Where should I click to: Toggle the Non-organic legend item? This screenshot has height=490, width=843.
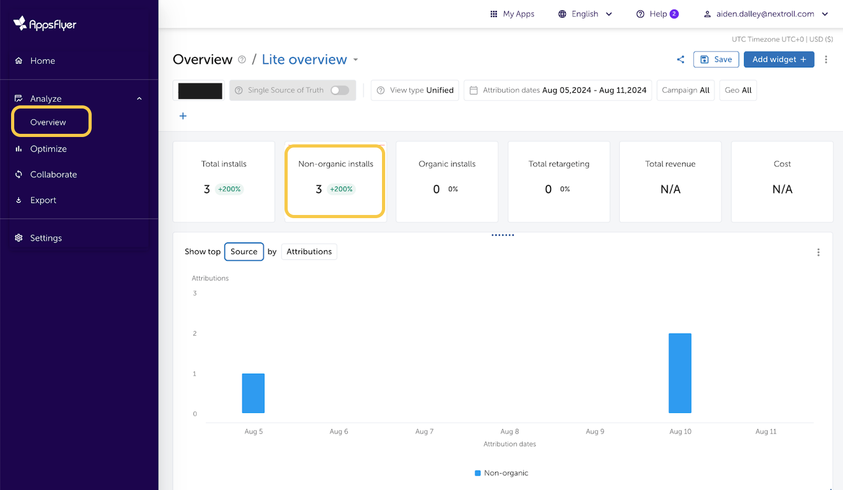pos(501,473)
